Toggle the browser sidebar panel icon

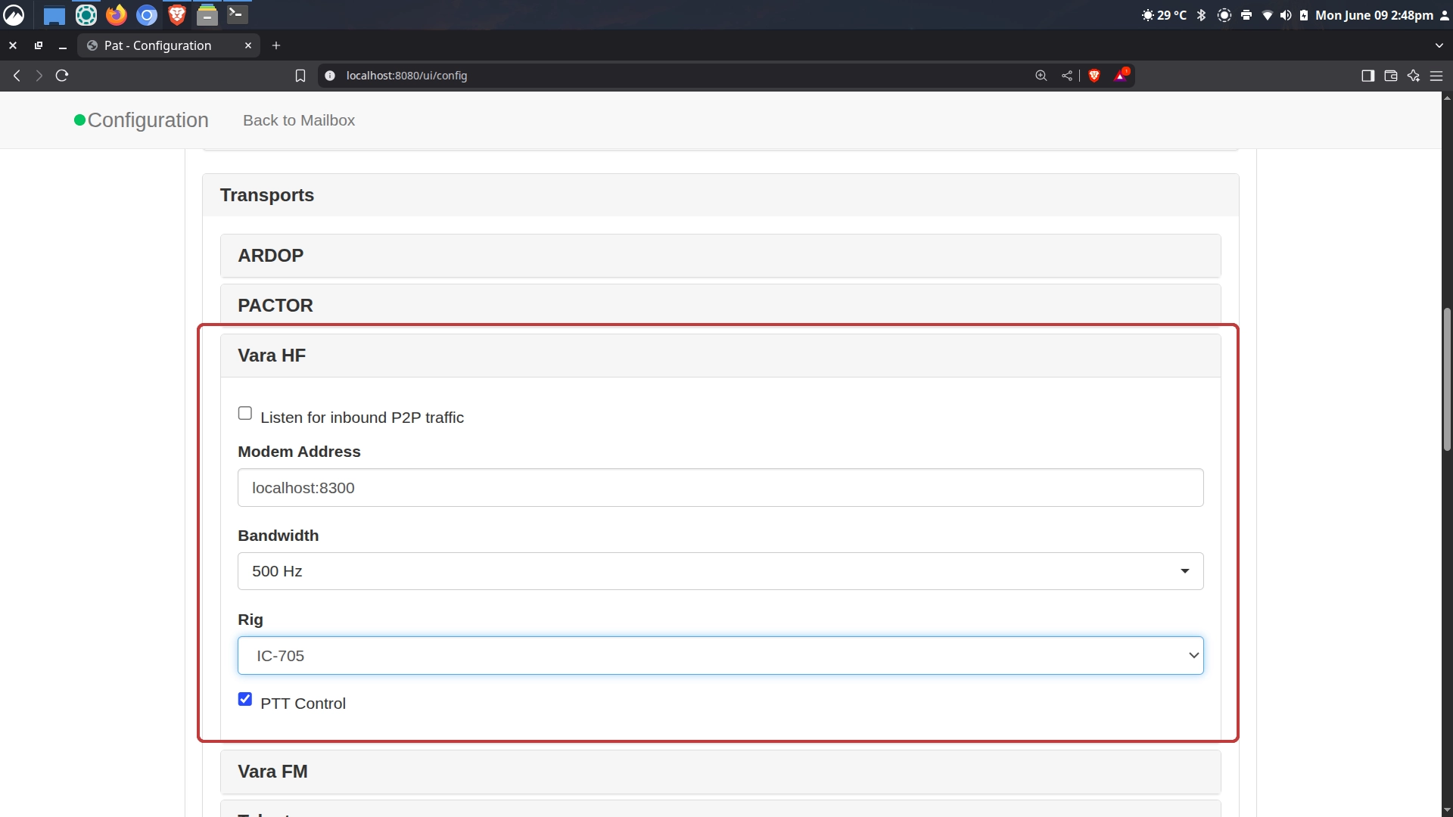1367,76
